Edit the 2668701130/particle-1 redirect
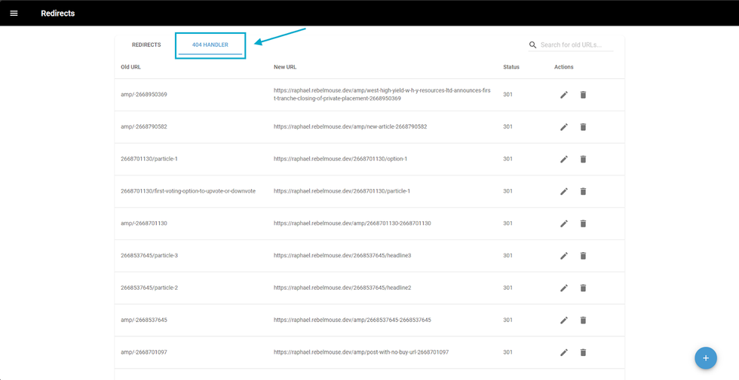The width and height of the screenshot is (739, 380). pos(563,160)
